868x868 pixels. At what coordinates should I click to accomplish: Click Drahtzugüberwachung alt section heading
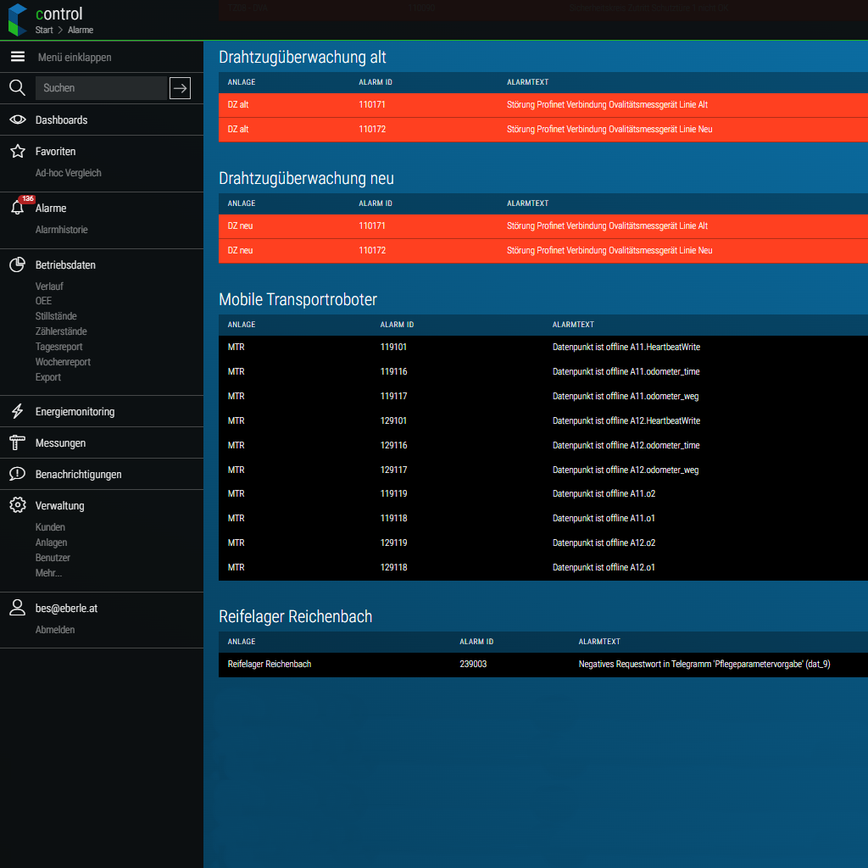(x=303, y=57)
